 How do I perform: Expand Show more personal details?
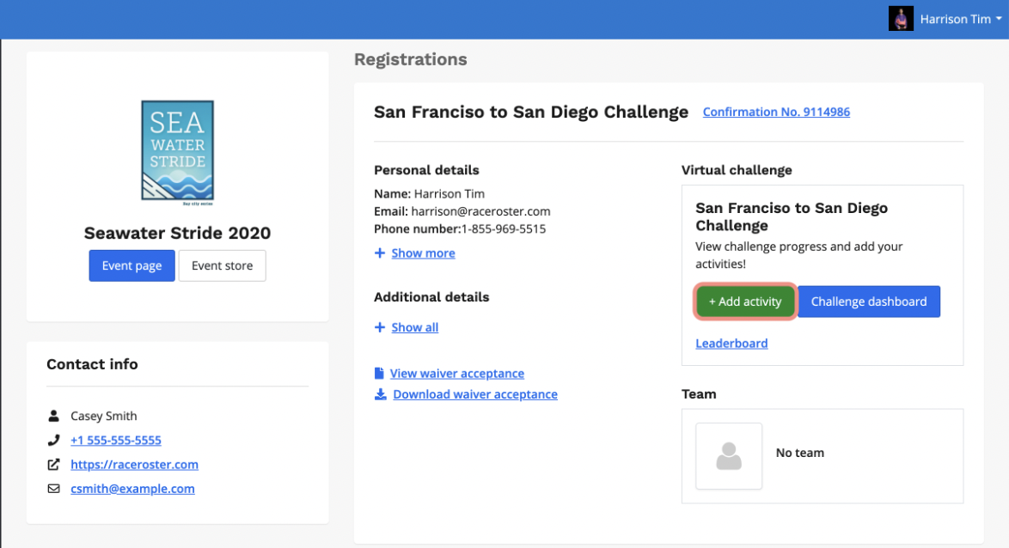click(423, 253)
